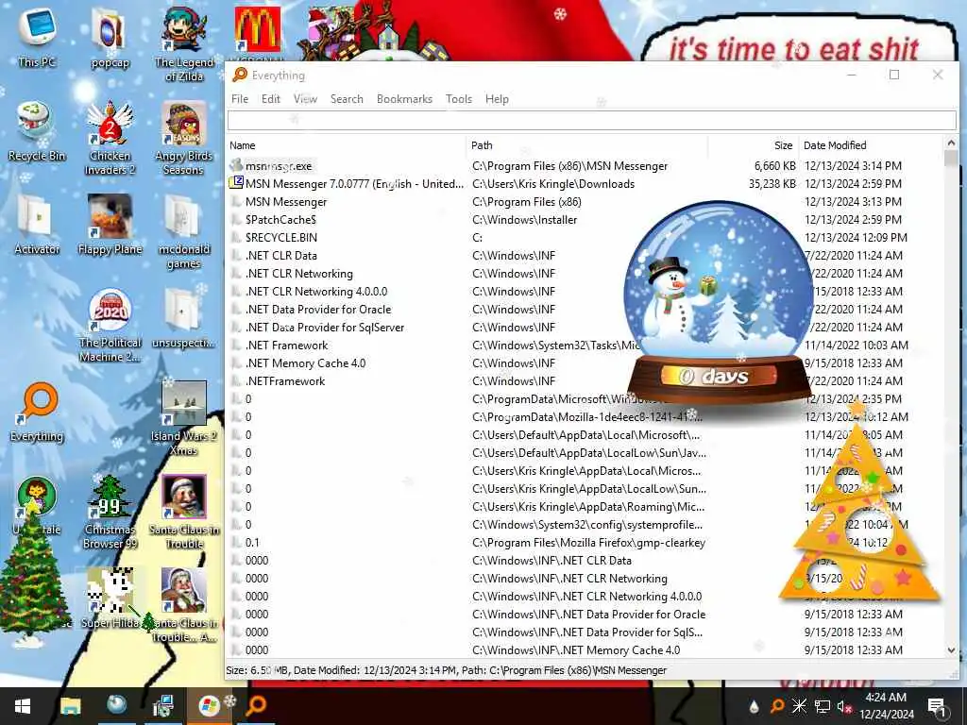Screen dimensions: 967x725
Task: Sort results by the Path column
Action: tap(586, 145)
